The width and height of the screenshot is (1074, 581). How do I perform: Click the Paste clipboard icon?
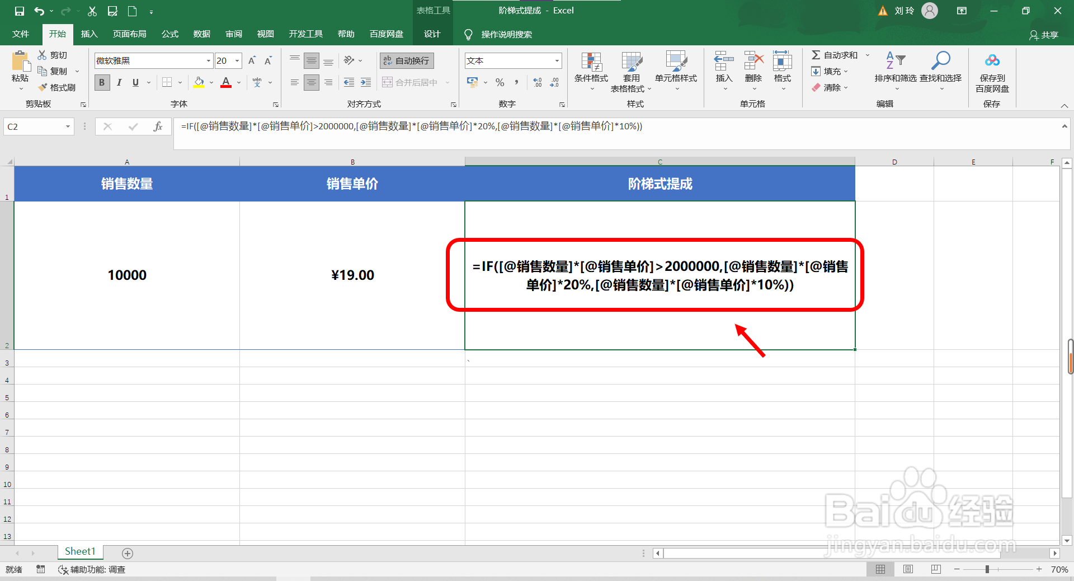coord(20,61)
